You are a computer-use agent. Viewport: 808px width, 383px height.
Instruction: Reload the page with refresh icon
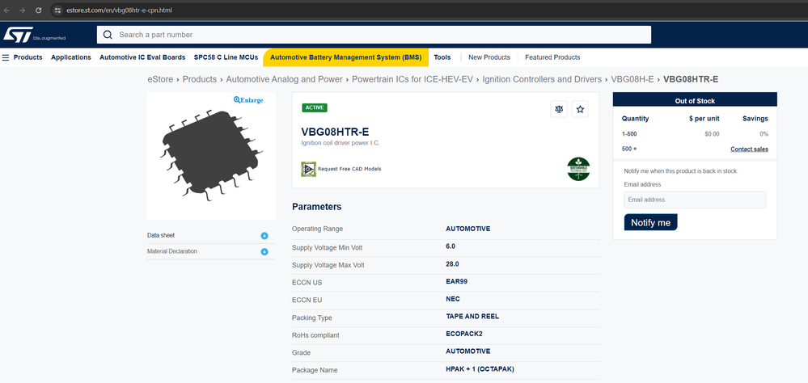[39, 11]
